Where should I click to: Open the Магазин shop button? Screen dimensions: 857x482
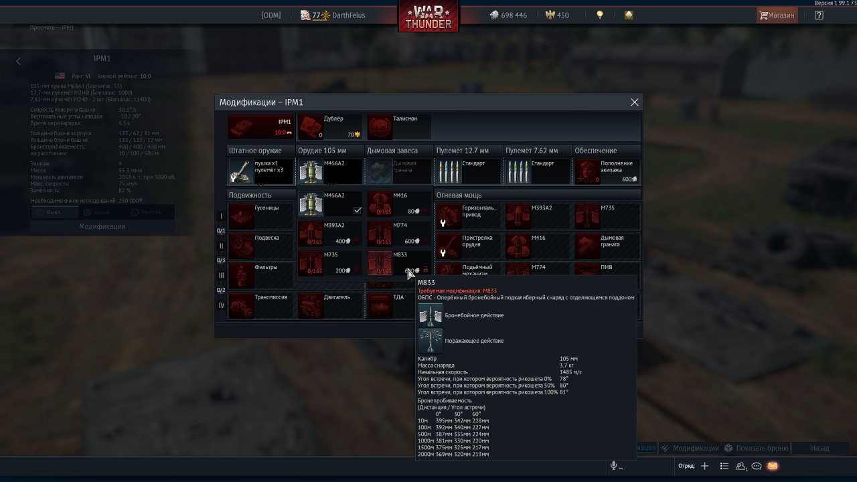(x=777, y=15)
